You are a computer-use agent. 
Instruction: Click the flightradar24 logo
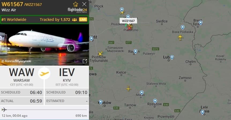point(77,10)
